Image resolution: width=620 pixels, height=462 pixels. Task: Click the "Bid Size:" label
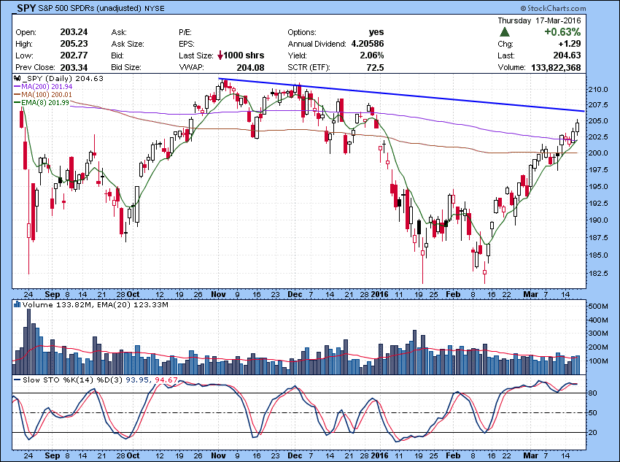126,67
